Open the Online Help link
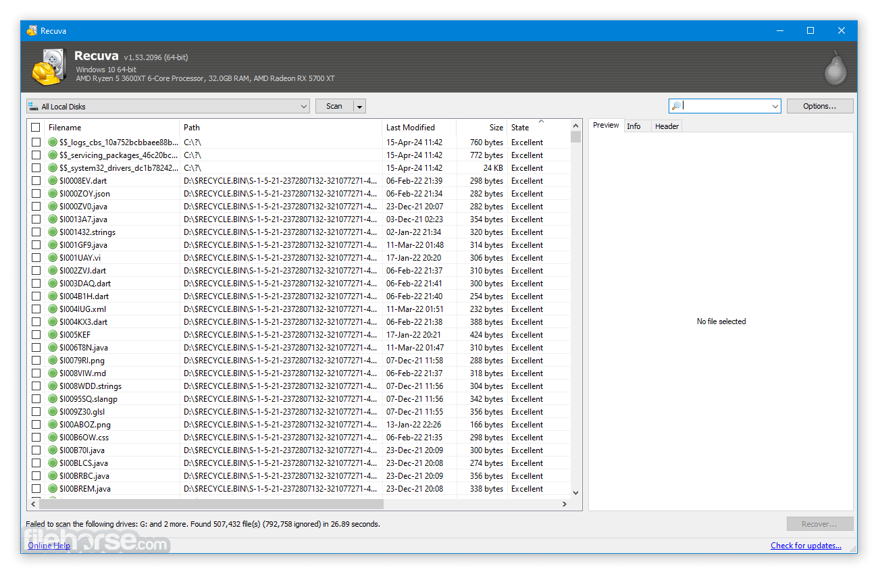 49,546
